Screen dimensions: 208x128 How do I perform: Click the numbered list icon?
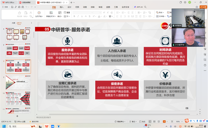tap(123, 12)
